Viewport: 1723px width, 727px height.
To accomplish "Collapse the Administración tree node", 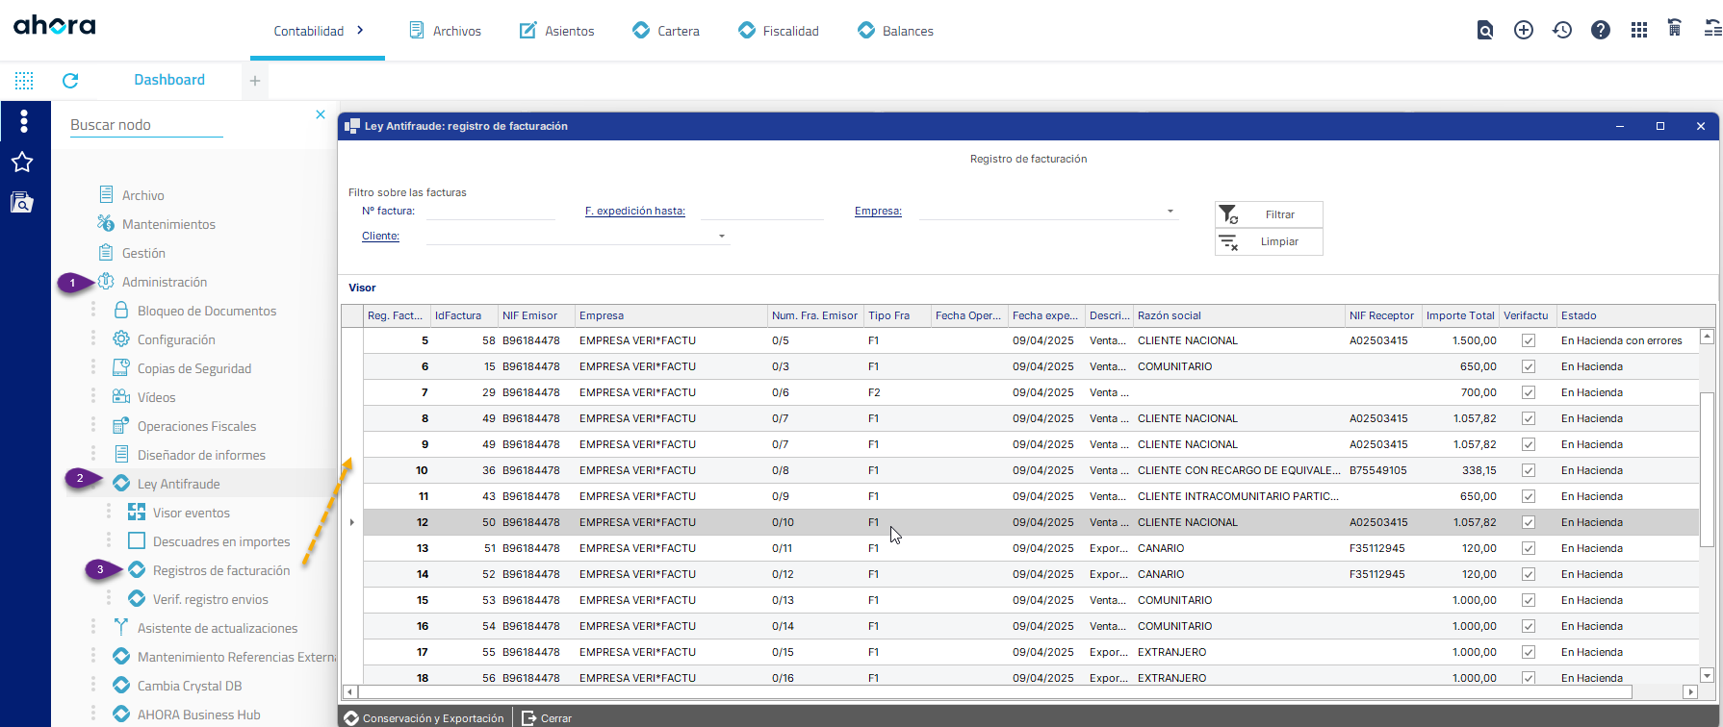I will click(x=165, y=282).
